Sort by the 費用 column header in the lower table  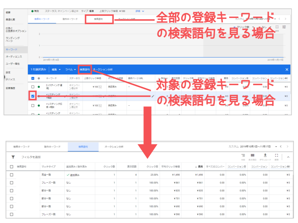(199, 167)
